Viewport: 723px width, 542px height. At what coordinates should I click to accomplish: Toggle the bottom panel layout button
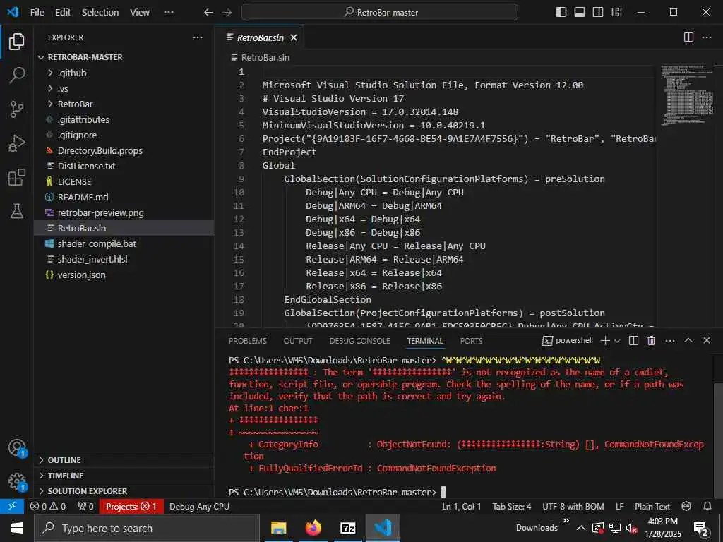(x=580, y=12)
